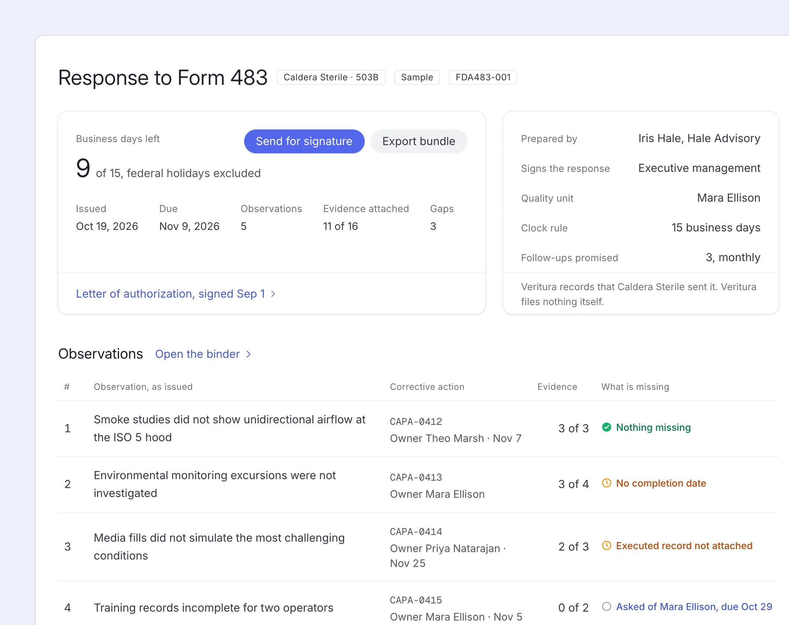789x625 pixels.
Task: Click the 0 of 2 evidence count
Action: click(x=574, y=608)
